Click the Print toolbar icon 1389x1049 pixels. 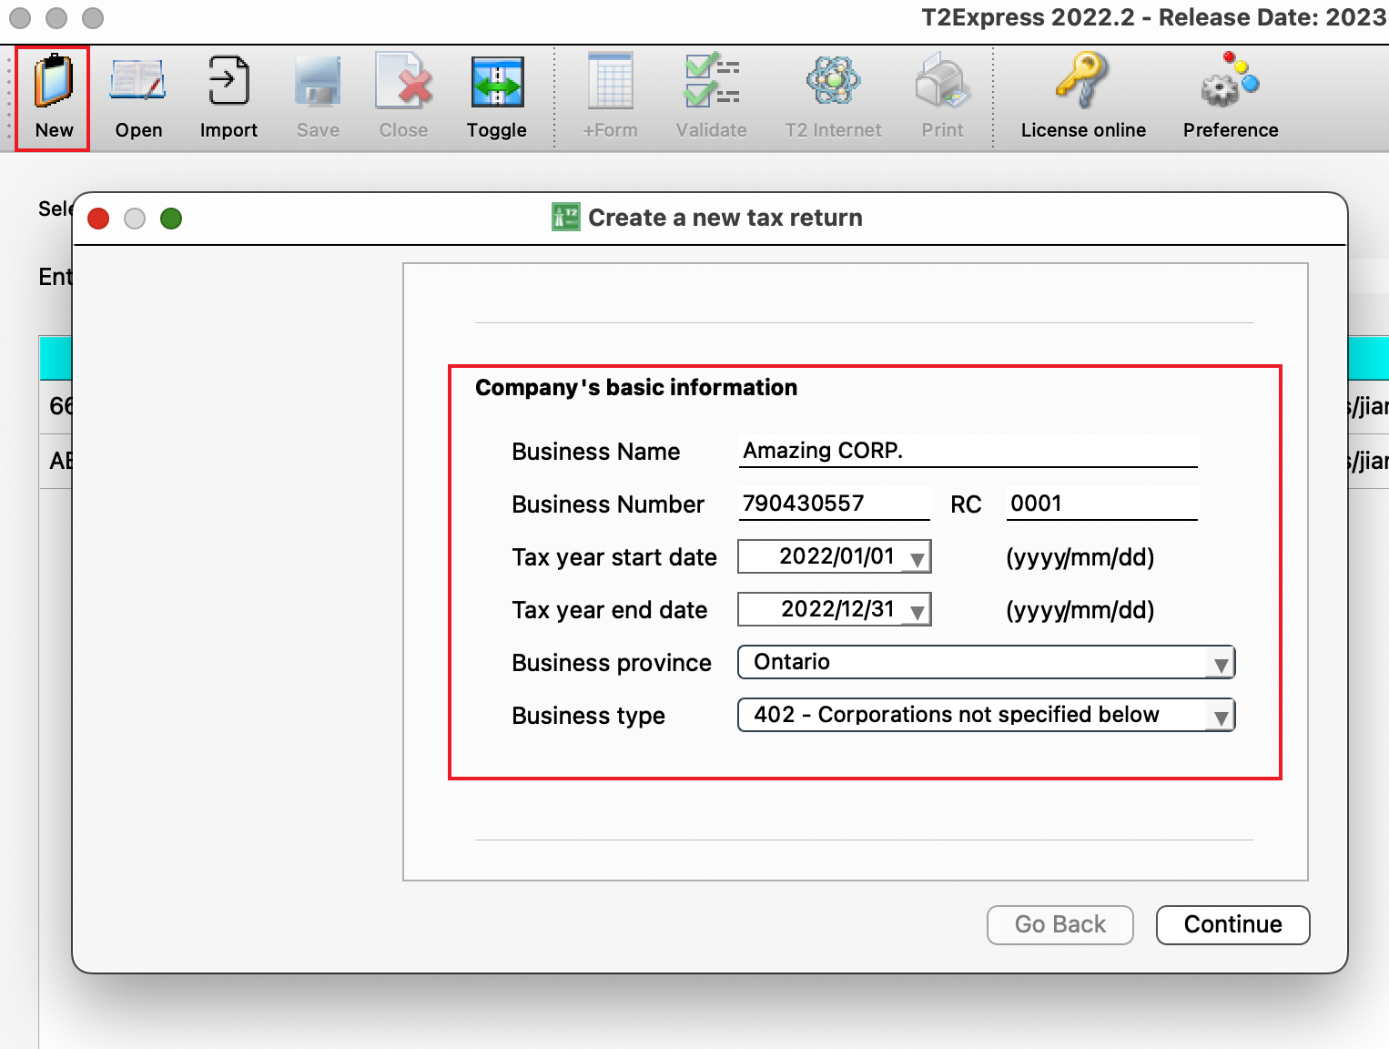point(942,97)
